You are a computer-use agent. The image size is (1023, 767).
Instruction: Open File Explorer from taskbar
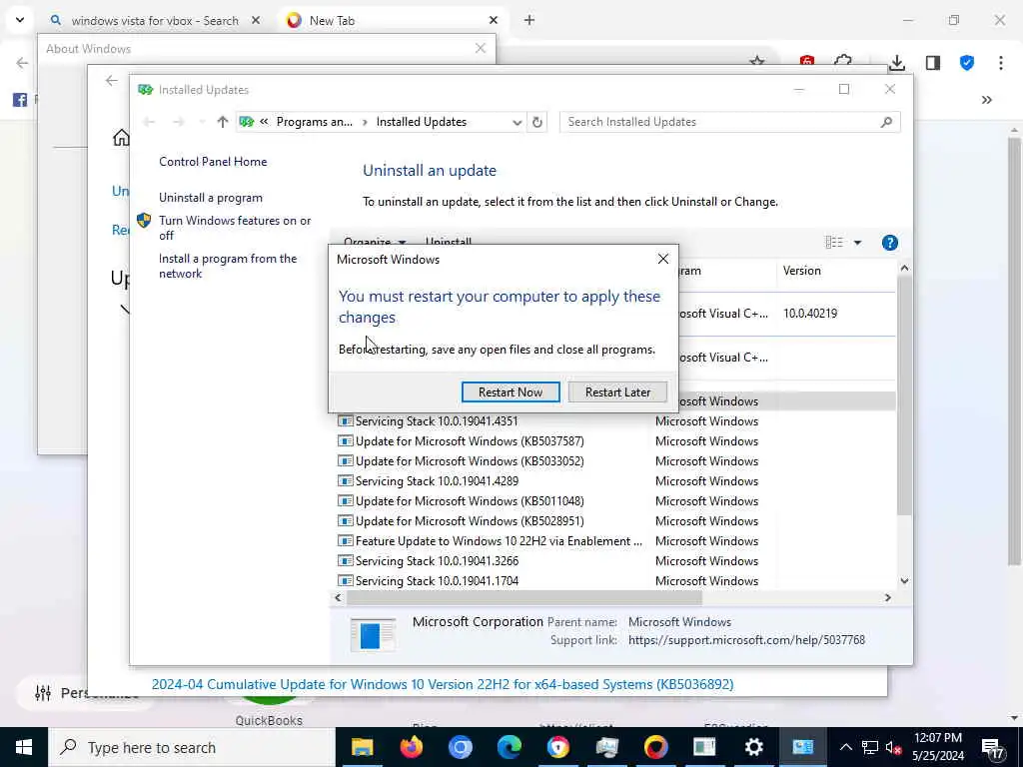(362, 747)
